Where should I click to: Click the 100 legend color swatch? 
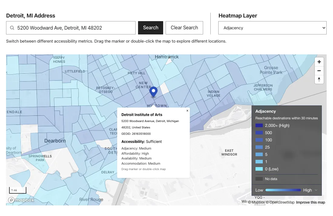point(259,140)
